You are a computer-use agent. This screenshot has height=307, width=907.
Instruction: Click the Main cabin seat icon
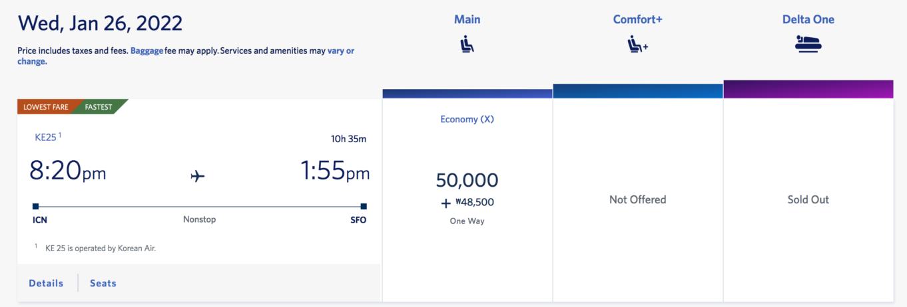[x=467, y=45]
